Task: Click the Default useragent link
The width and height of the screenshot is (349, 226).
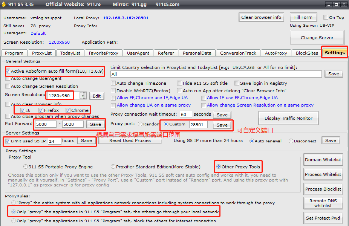Action: point(38,33)
